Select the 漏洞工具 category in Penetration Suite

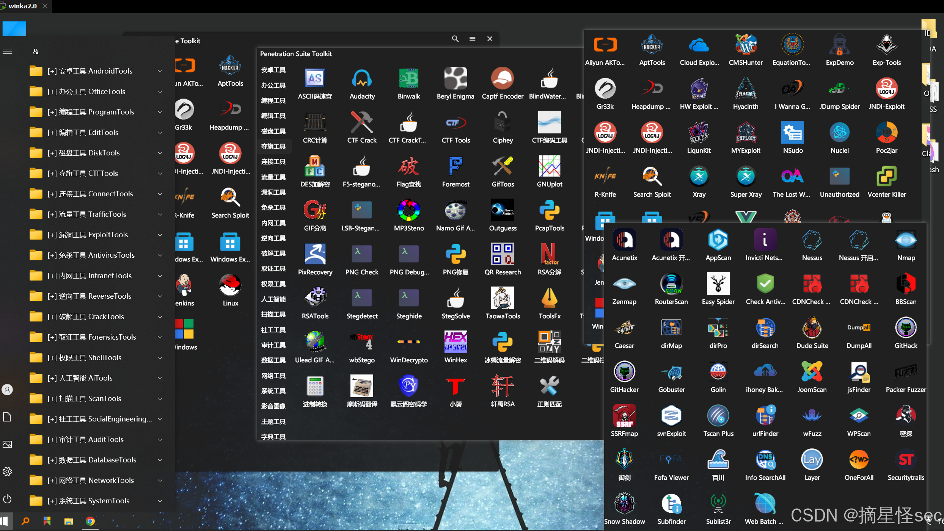point(273,192)
